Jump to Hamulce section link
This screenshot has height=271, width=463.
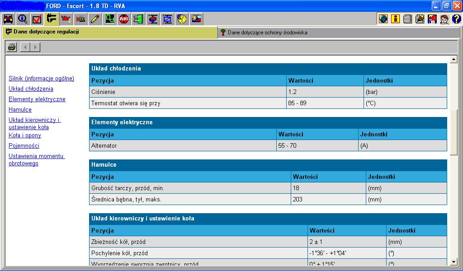coord(20,110)
